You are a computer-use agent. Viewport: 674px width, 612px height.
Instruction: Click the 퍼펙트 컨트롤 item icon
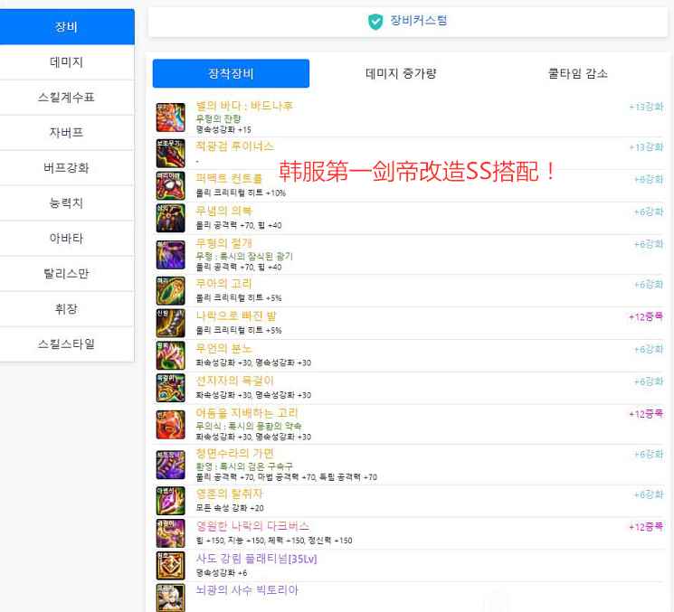pos(169,185)
